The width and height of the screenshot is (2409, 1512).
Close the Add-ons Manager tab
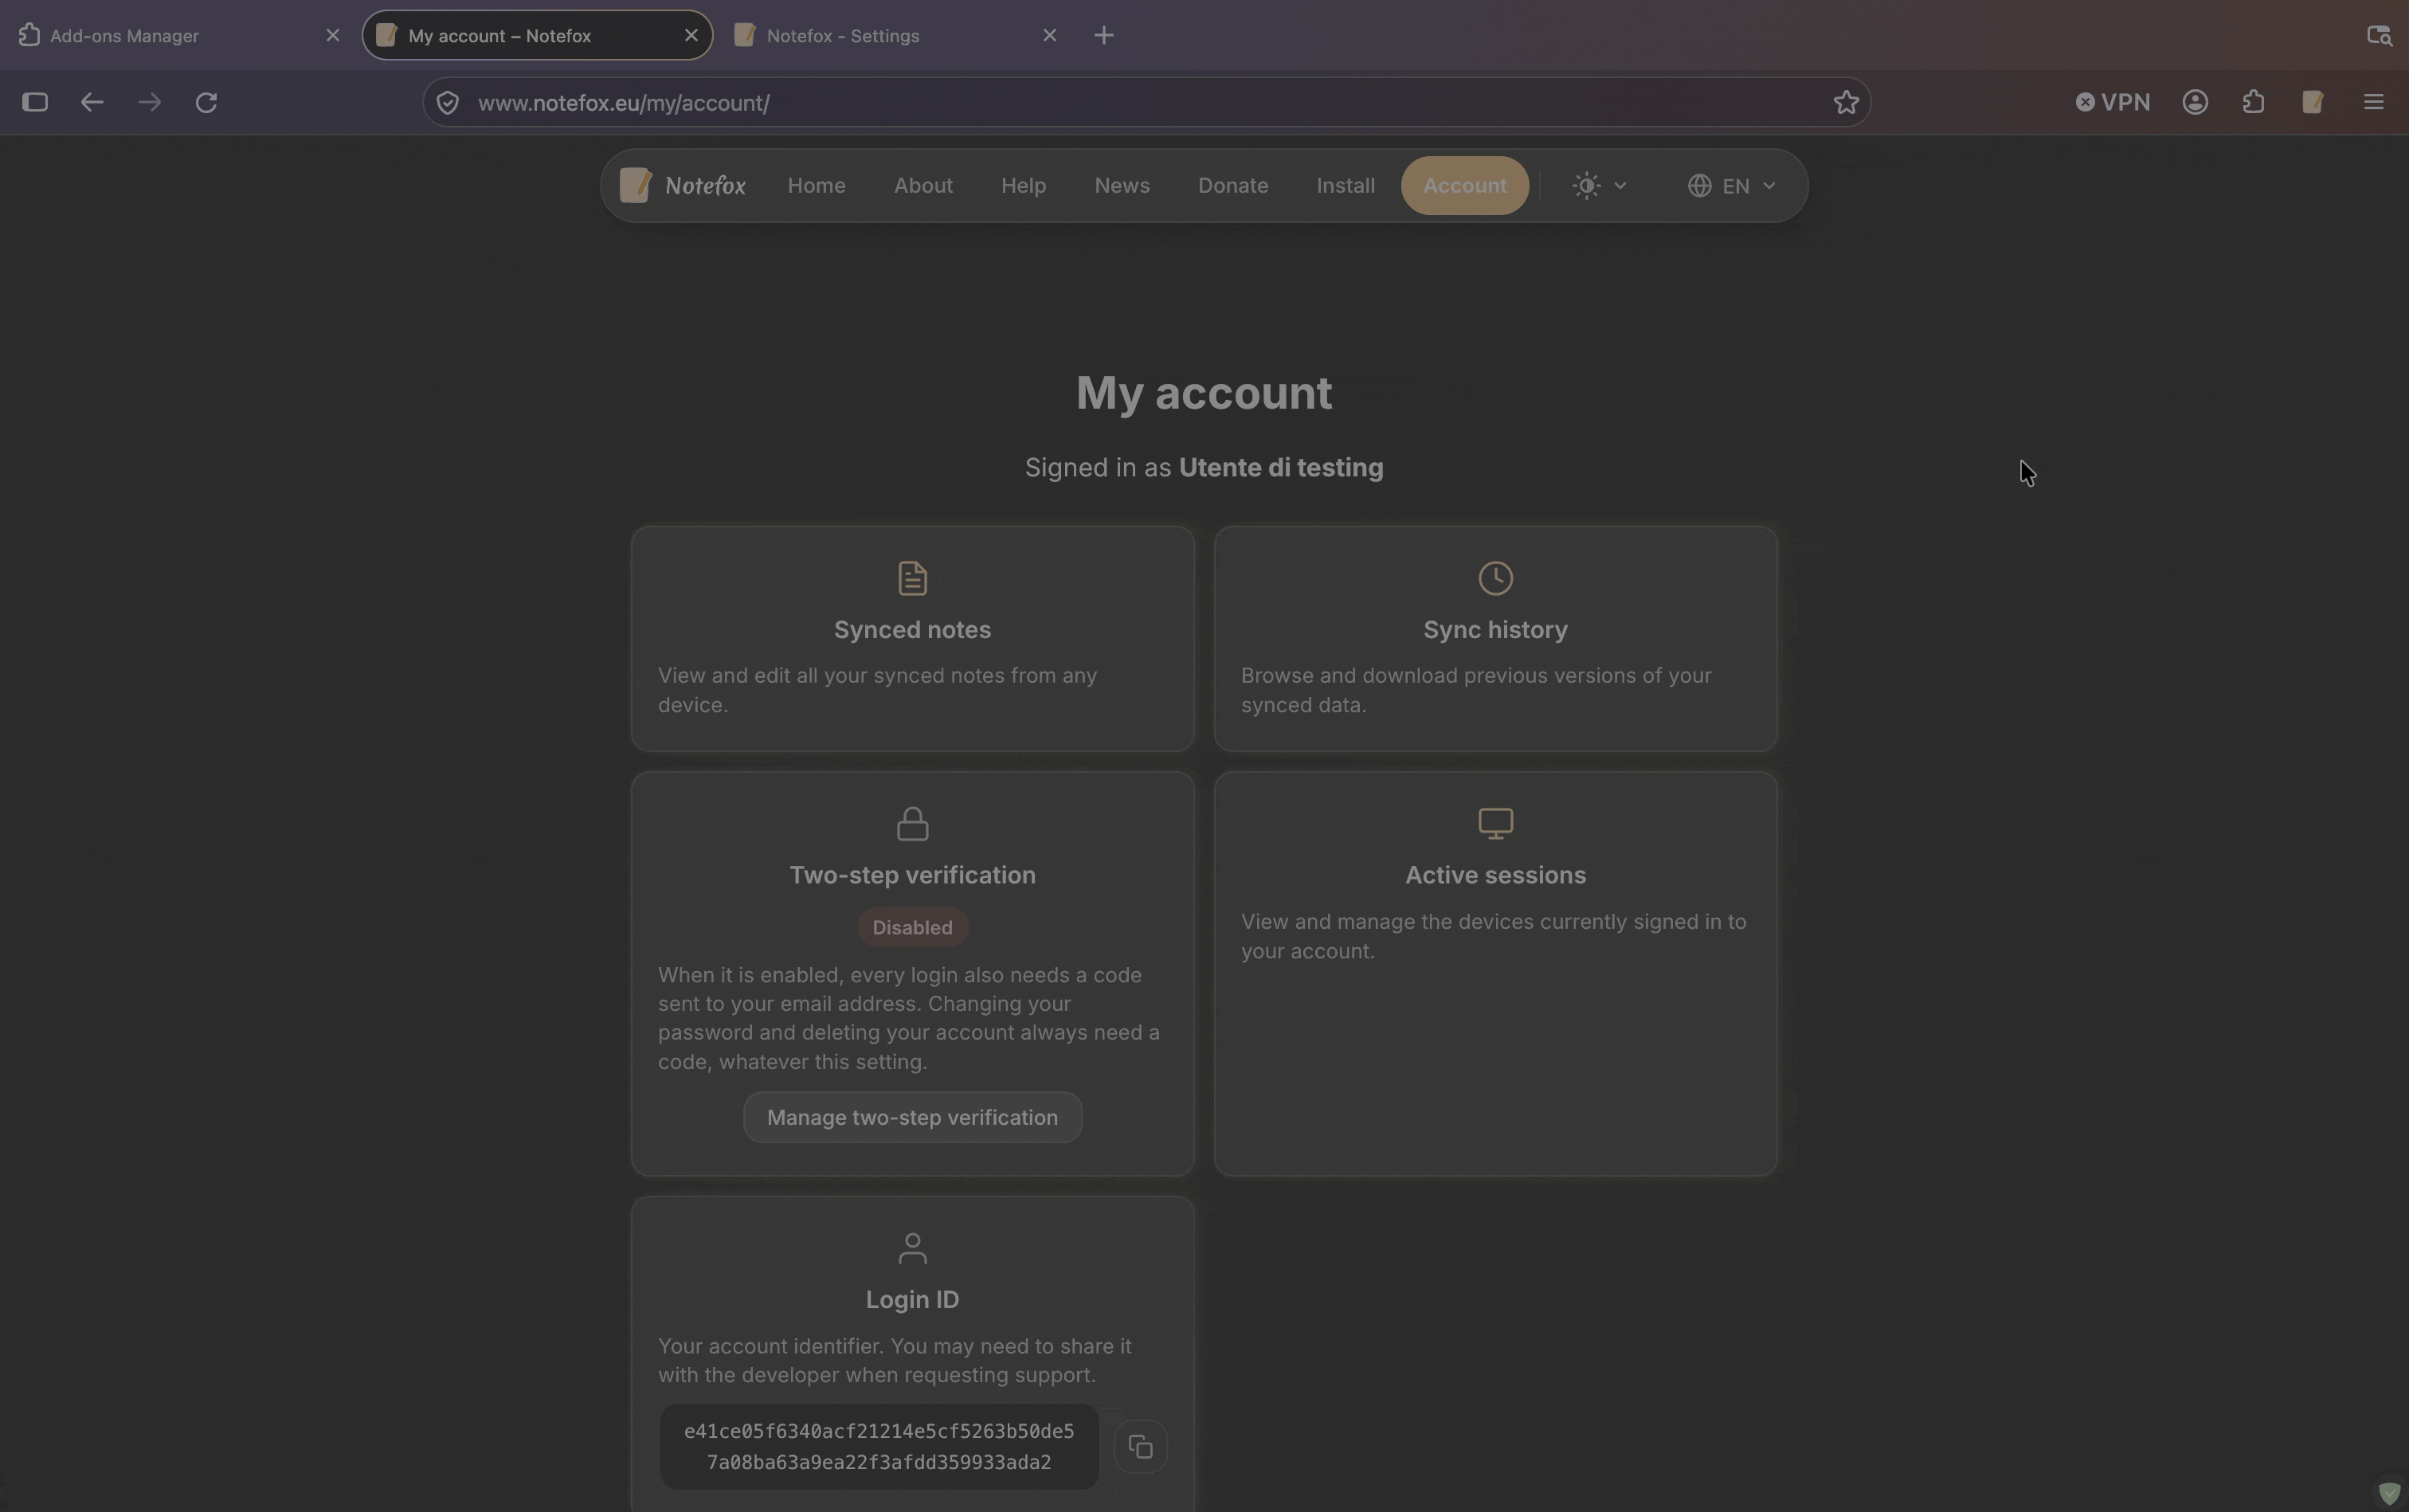tap(333, 35)
